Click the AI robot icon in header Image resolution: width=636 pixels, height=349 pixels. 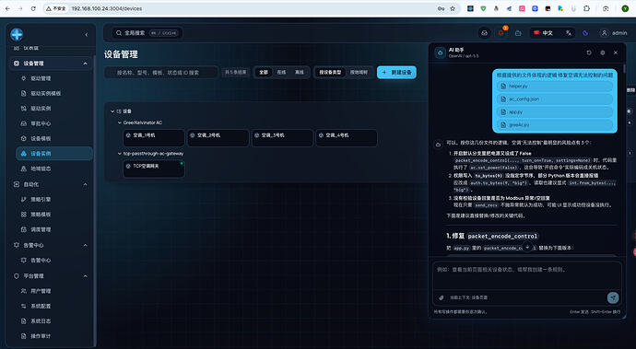pos(518,33)
